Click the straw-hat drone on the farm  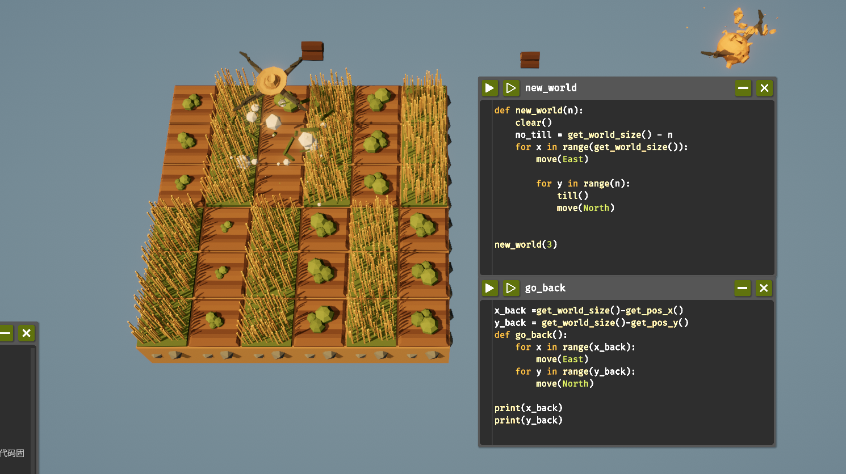click(271, 81)
